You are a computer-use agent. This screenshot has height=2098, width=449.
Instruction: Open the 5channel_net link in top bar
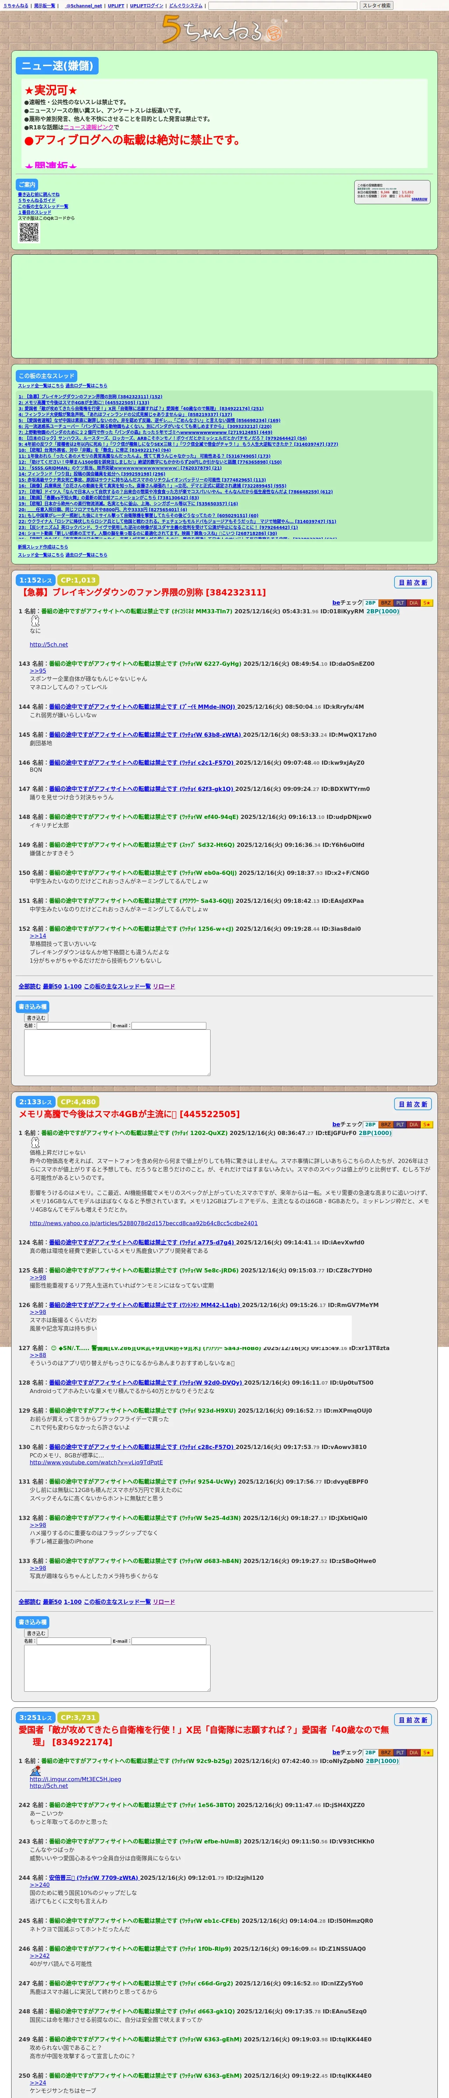tap(84, 6)
